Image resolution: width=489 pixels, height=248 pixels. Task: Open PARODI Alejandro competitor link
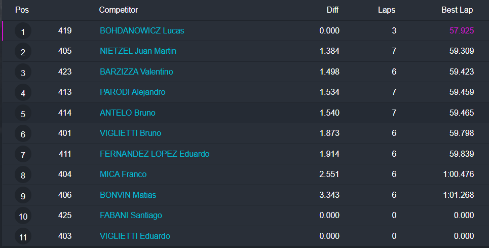(132, 92)
